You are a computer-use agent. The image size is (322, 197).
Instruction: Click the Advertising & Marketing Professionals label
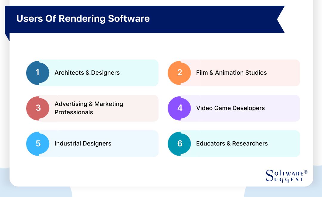click(89, 108)
